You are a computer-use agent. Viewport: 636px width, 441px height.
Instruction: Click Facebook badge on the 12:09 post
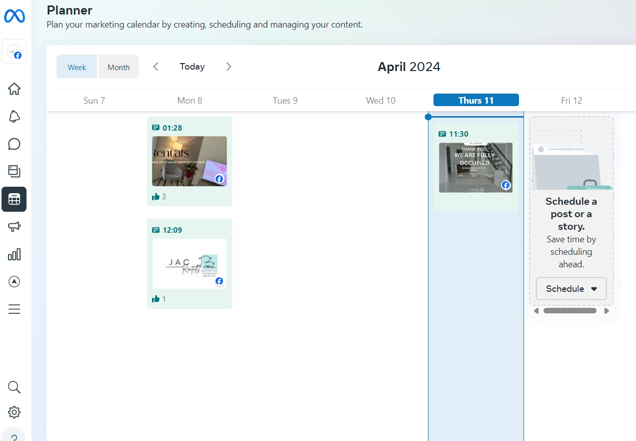pos(219,281)
